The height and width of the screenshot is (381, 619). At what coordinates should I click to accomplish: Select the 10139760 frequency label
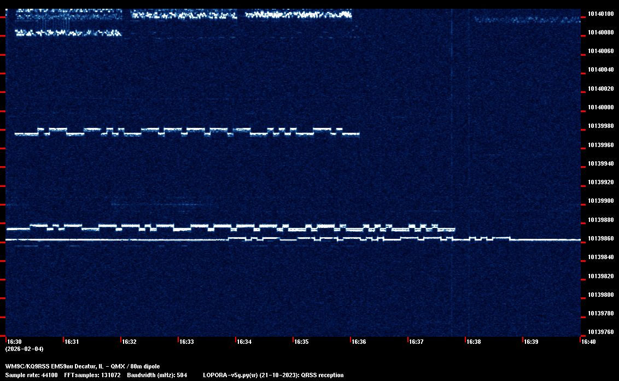[600, 332]
